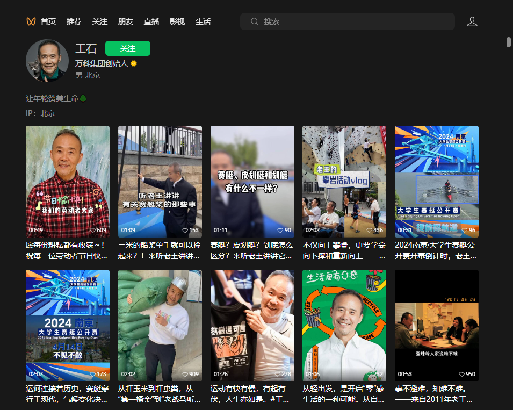Play the 00:31 提前探航道 rowing video

tap(436, 182)
